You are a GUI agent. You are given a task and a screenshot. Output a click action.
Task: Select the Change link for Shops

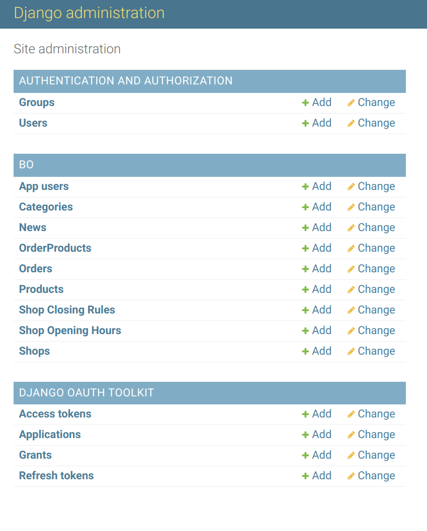[x=371, y=351]
